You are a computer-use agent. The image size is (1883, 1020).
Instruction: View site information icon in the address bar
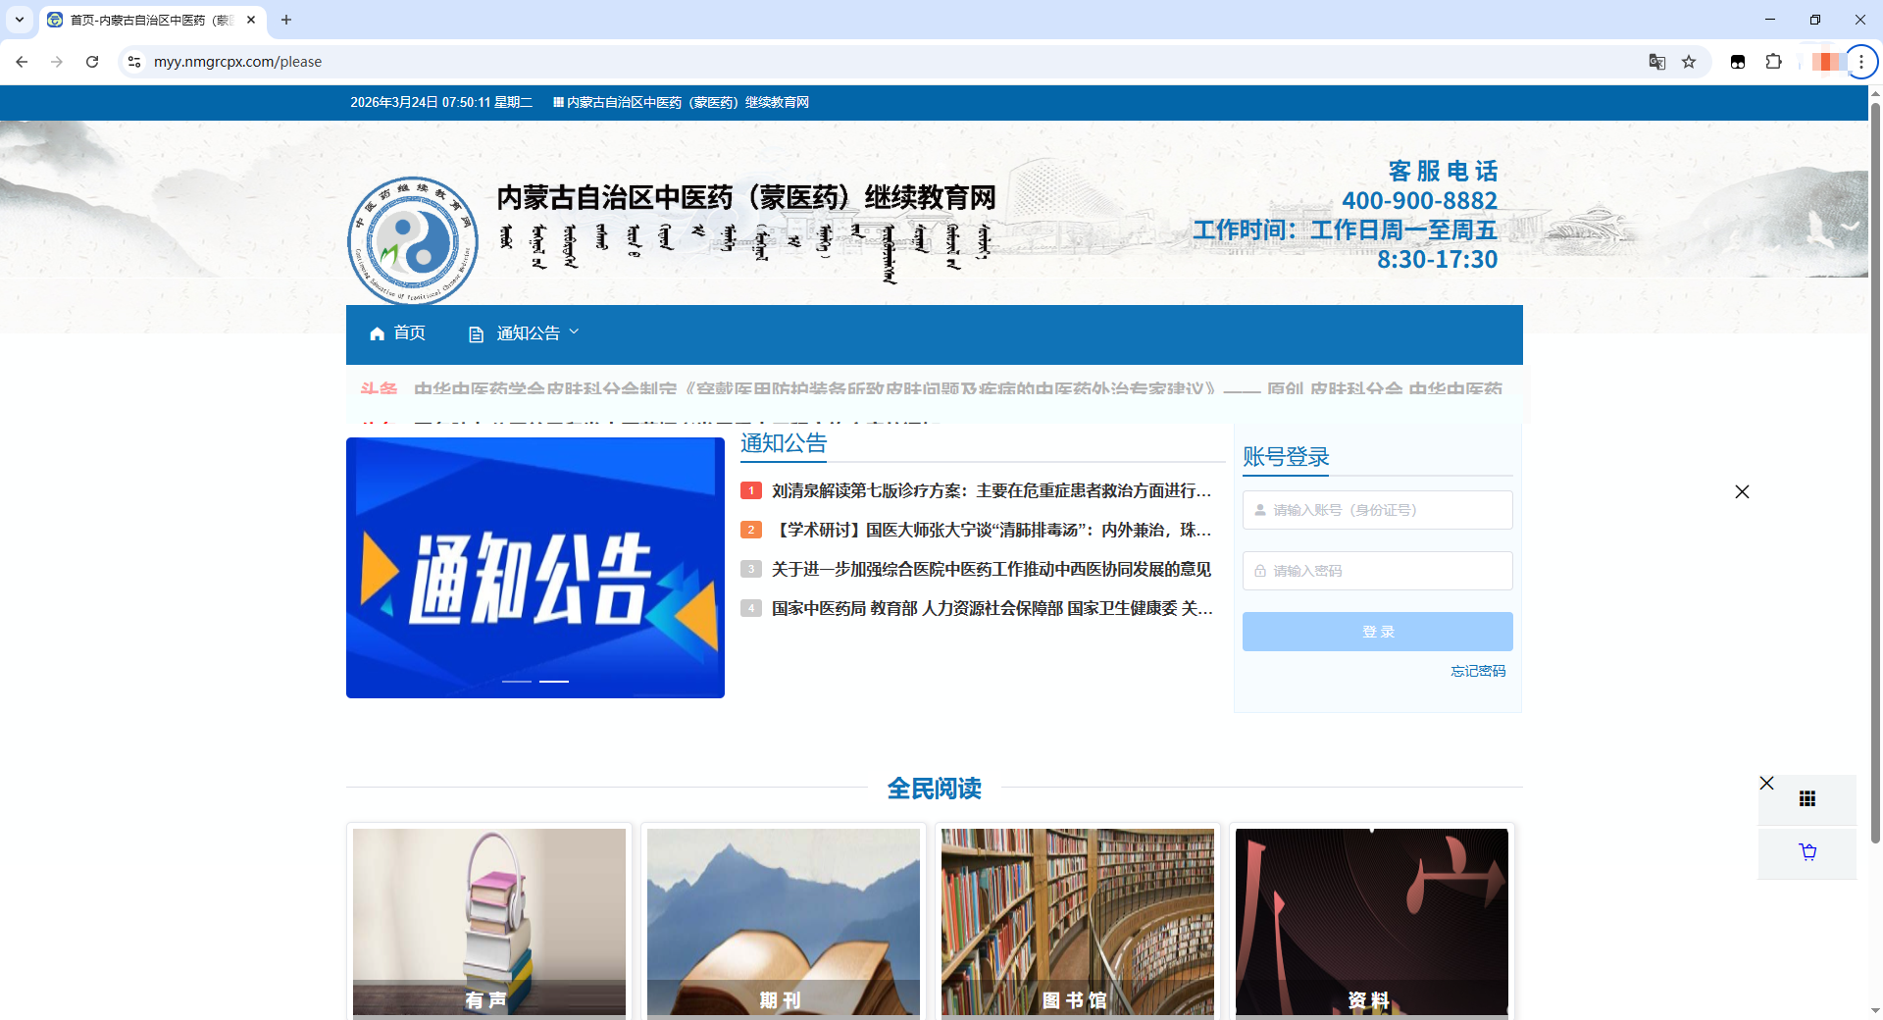(134, 62)
